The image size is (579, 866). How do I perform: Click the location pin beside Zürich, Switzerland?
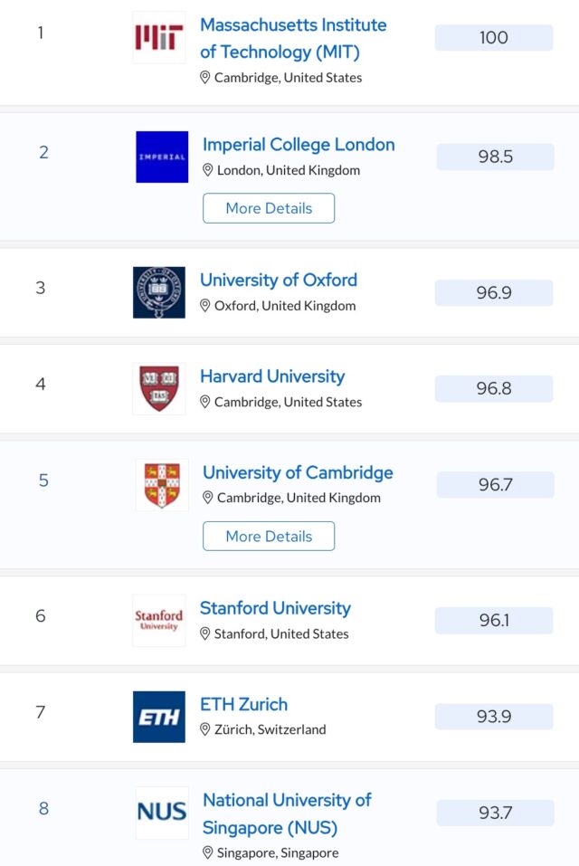point(205,729)
